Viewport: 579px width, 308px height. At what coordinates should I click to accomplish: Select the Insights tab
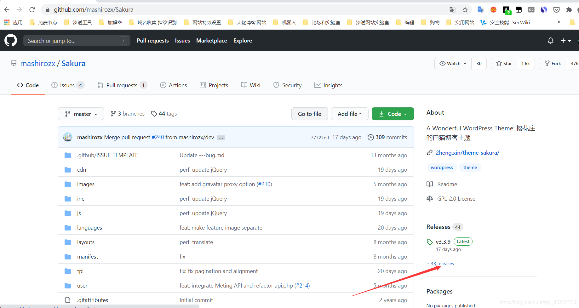pos(328,85)
